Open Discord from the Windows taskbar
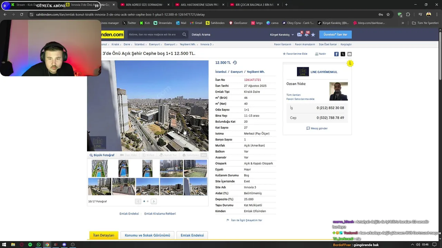 click(x=64, y=245)
